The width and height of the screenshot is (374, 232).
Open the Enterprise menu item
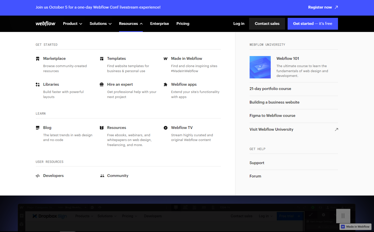click(159, 24)
